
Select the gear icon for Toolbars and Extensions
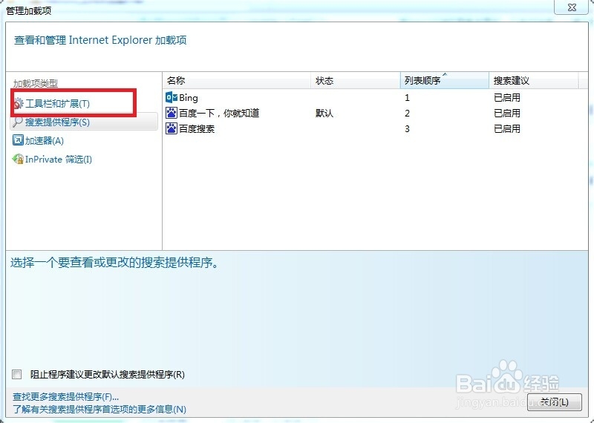pyautogui.click(x=19, y=103)
